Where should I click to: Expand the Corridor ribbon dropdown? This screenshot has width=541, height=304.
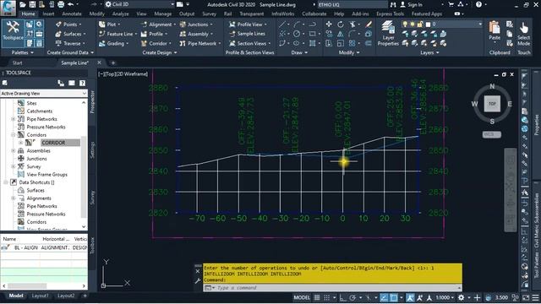click(170, 44)
